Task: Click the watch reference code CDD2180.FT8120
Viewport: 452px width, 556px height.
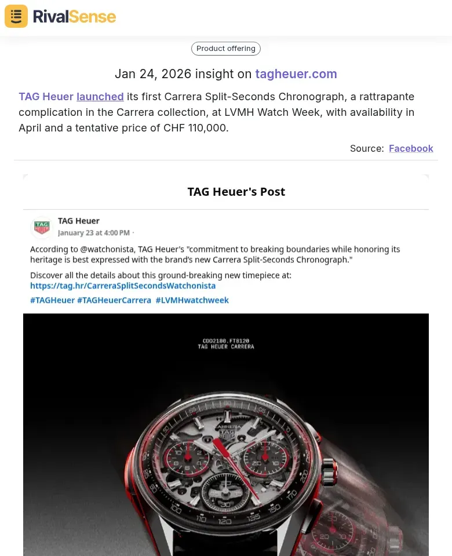Action: coord(225,342)
